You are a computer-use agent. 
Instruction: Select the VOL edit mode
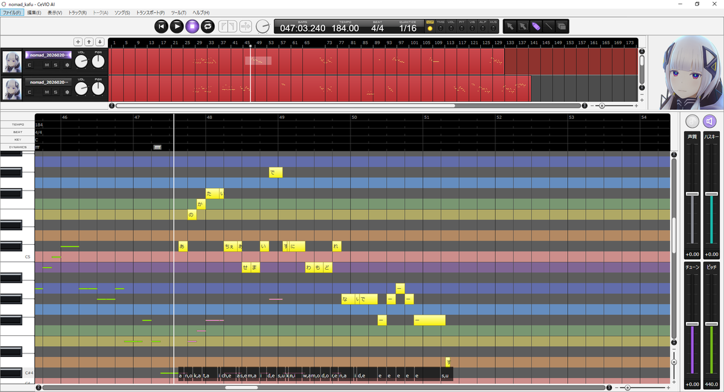tap(451, 28)
